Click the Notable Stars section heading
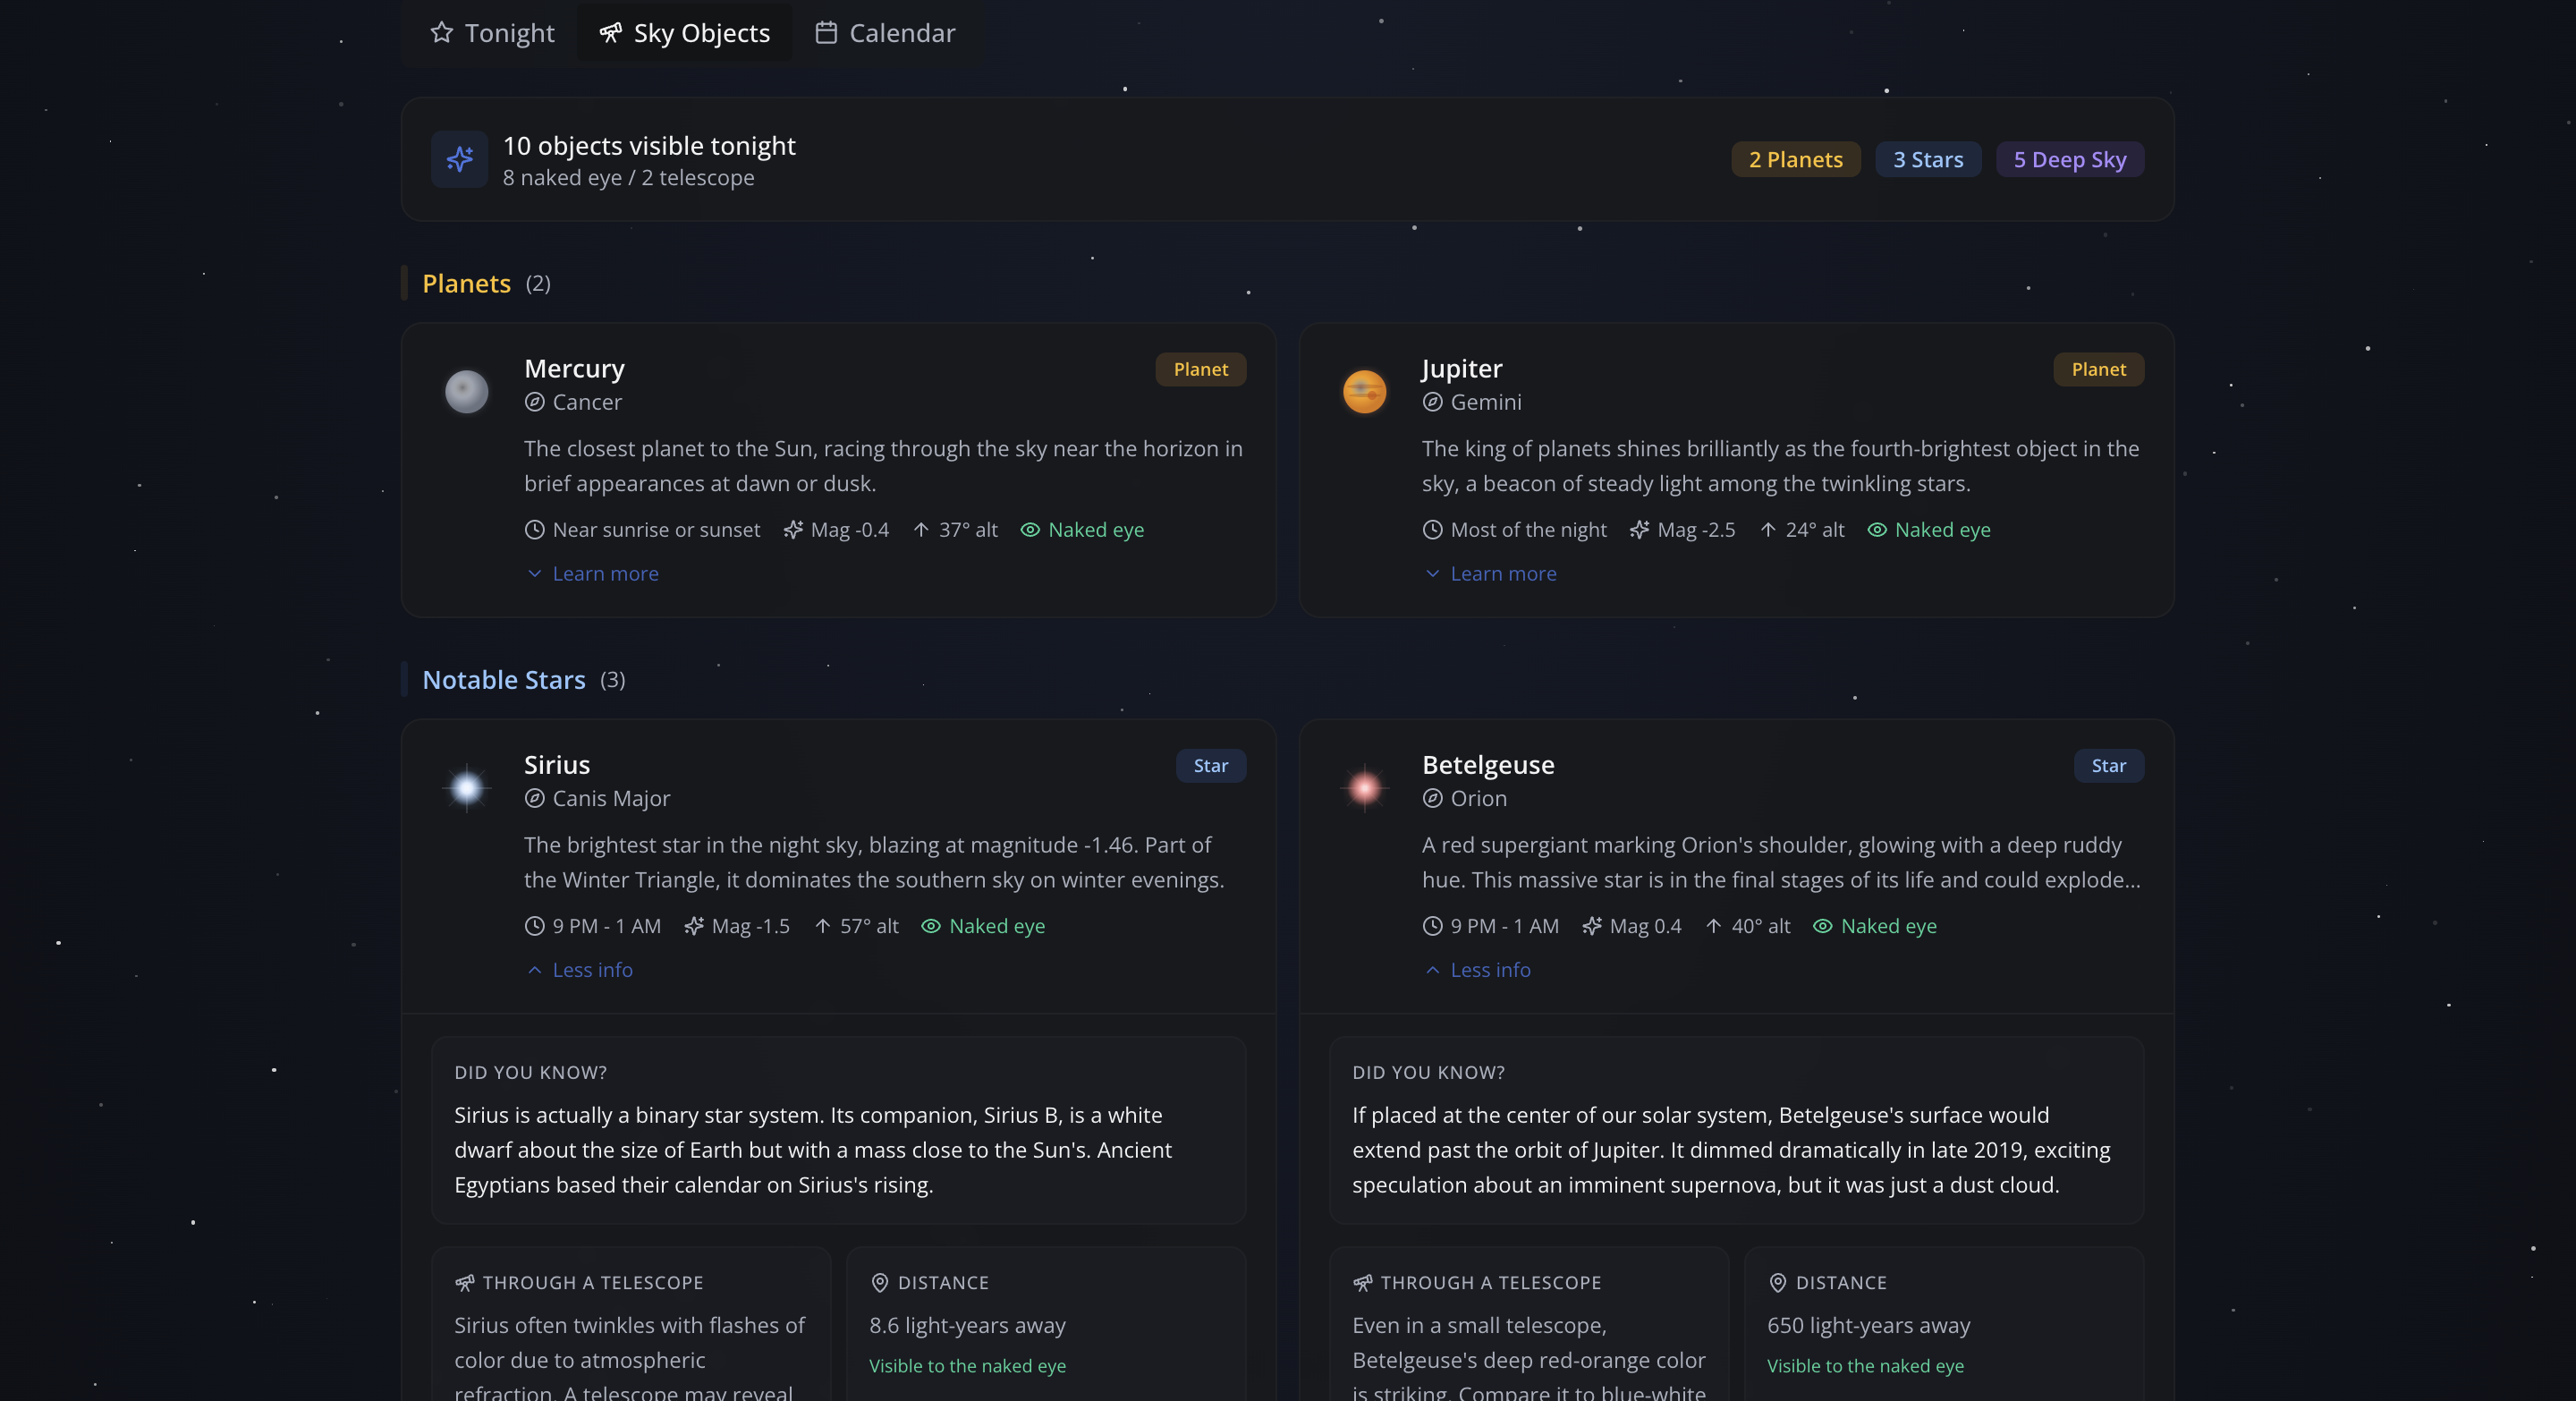The image size is (2576, 1401). click(x=504, y=680)
